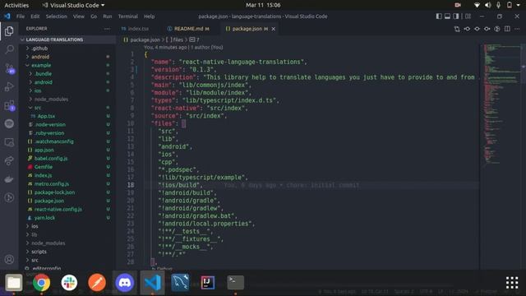The width and height of the screenshot is (526, 296).
Task: Open Gemfile in the explorer
Action: [x=67, y=167]
